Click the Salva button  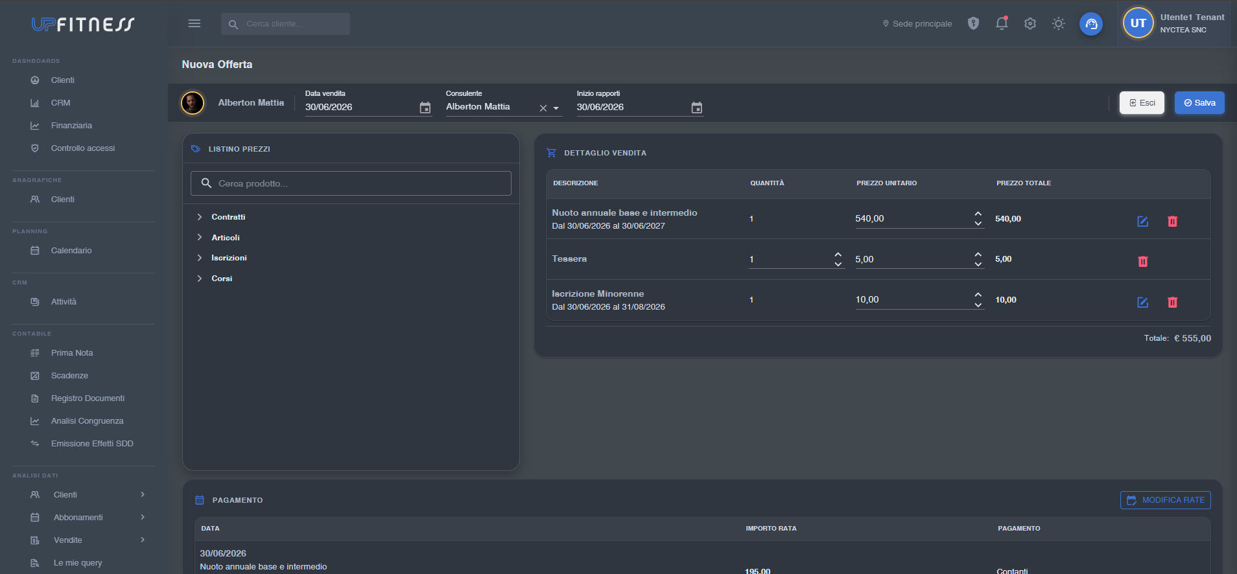click(1199, 103)
